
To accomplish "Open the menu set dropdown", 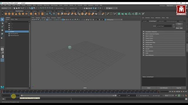I will pyautogui.click(x=6, y=8).
